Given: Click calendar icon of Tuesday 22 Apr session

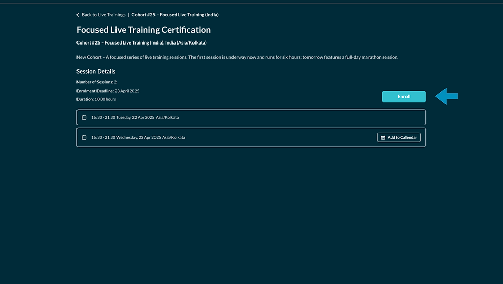Looking at the screenshot, I should pos(84,117).
